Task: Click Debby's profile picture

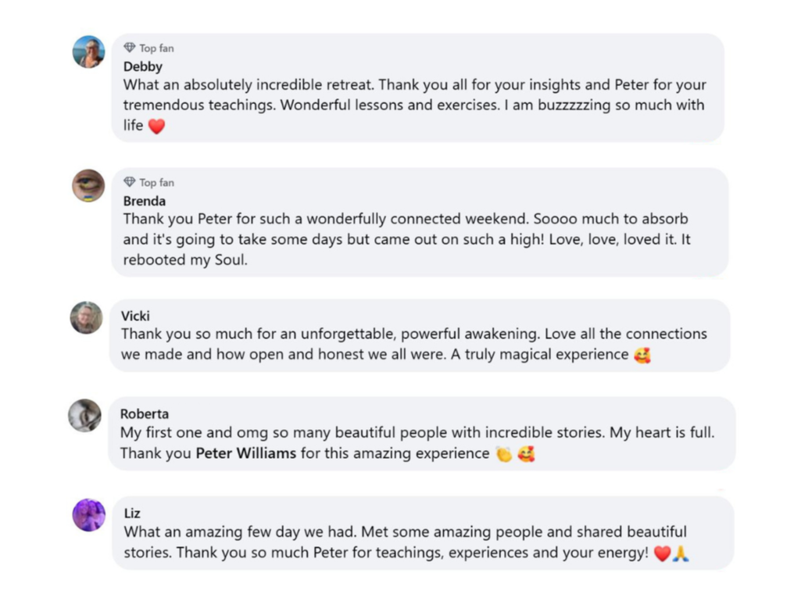Action: [88, 52]
